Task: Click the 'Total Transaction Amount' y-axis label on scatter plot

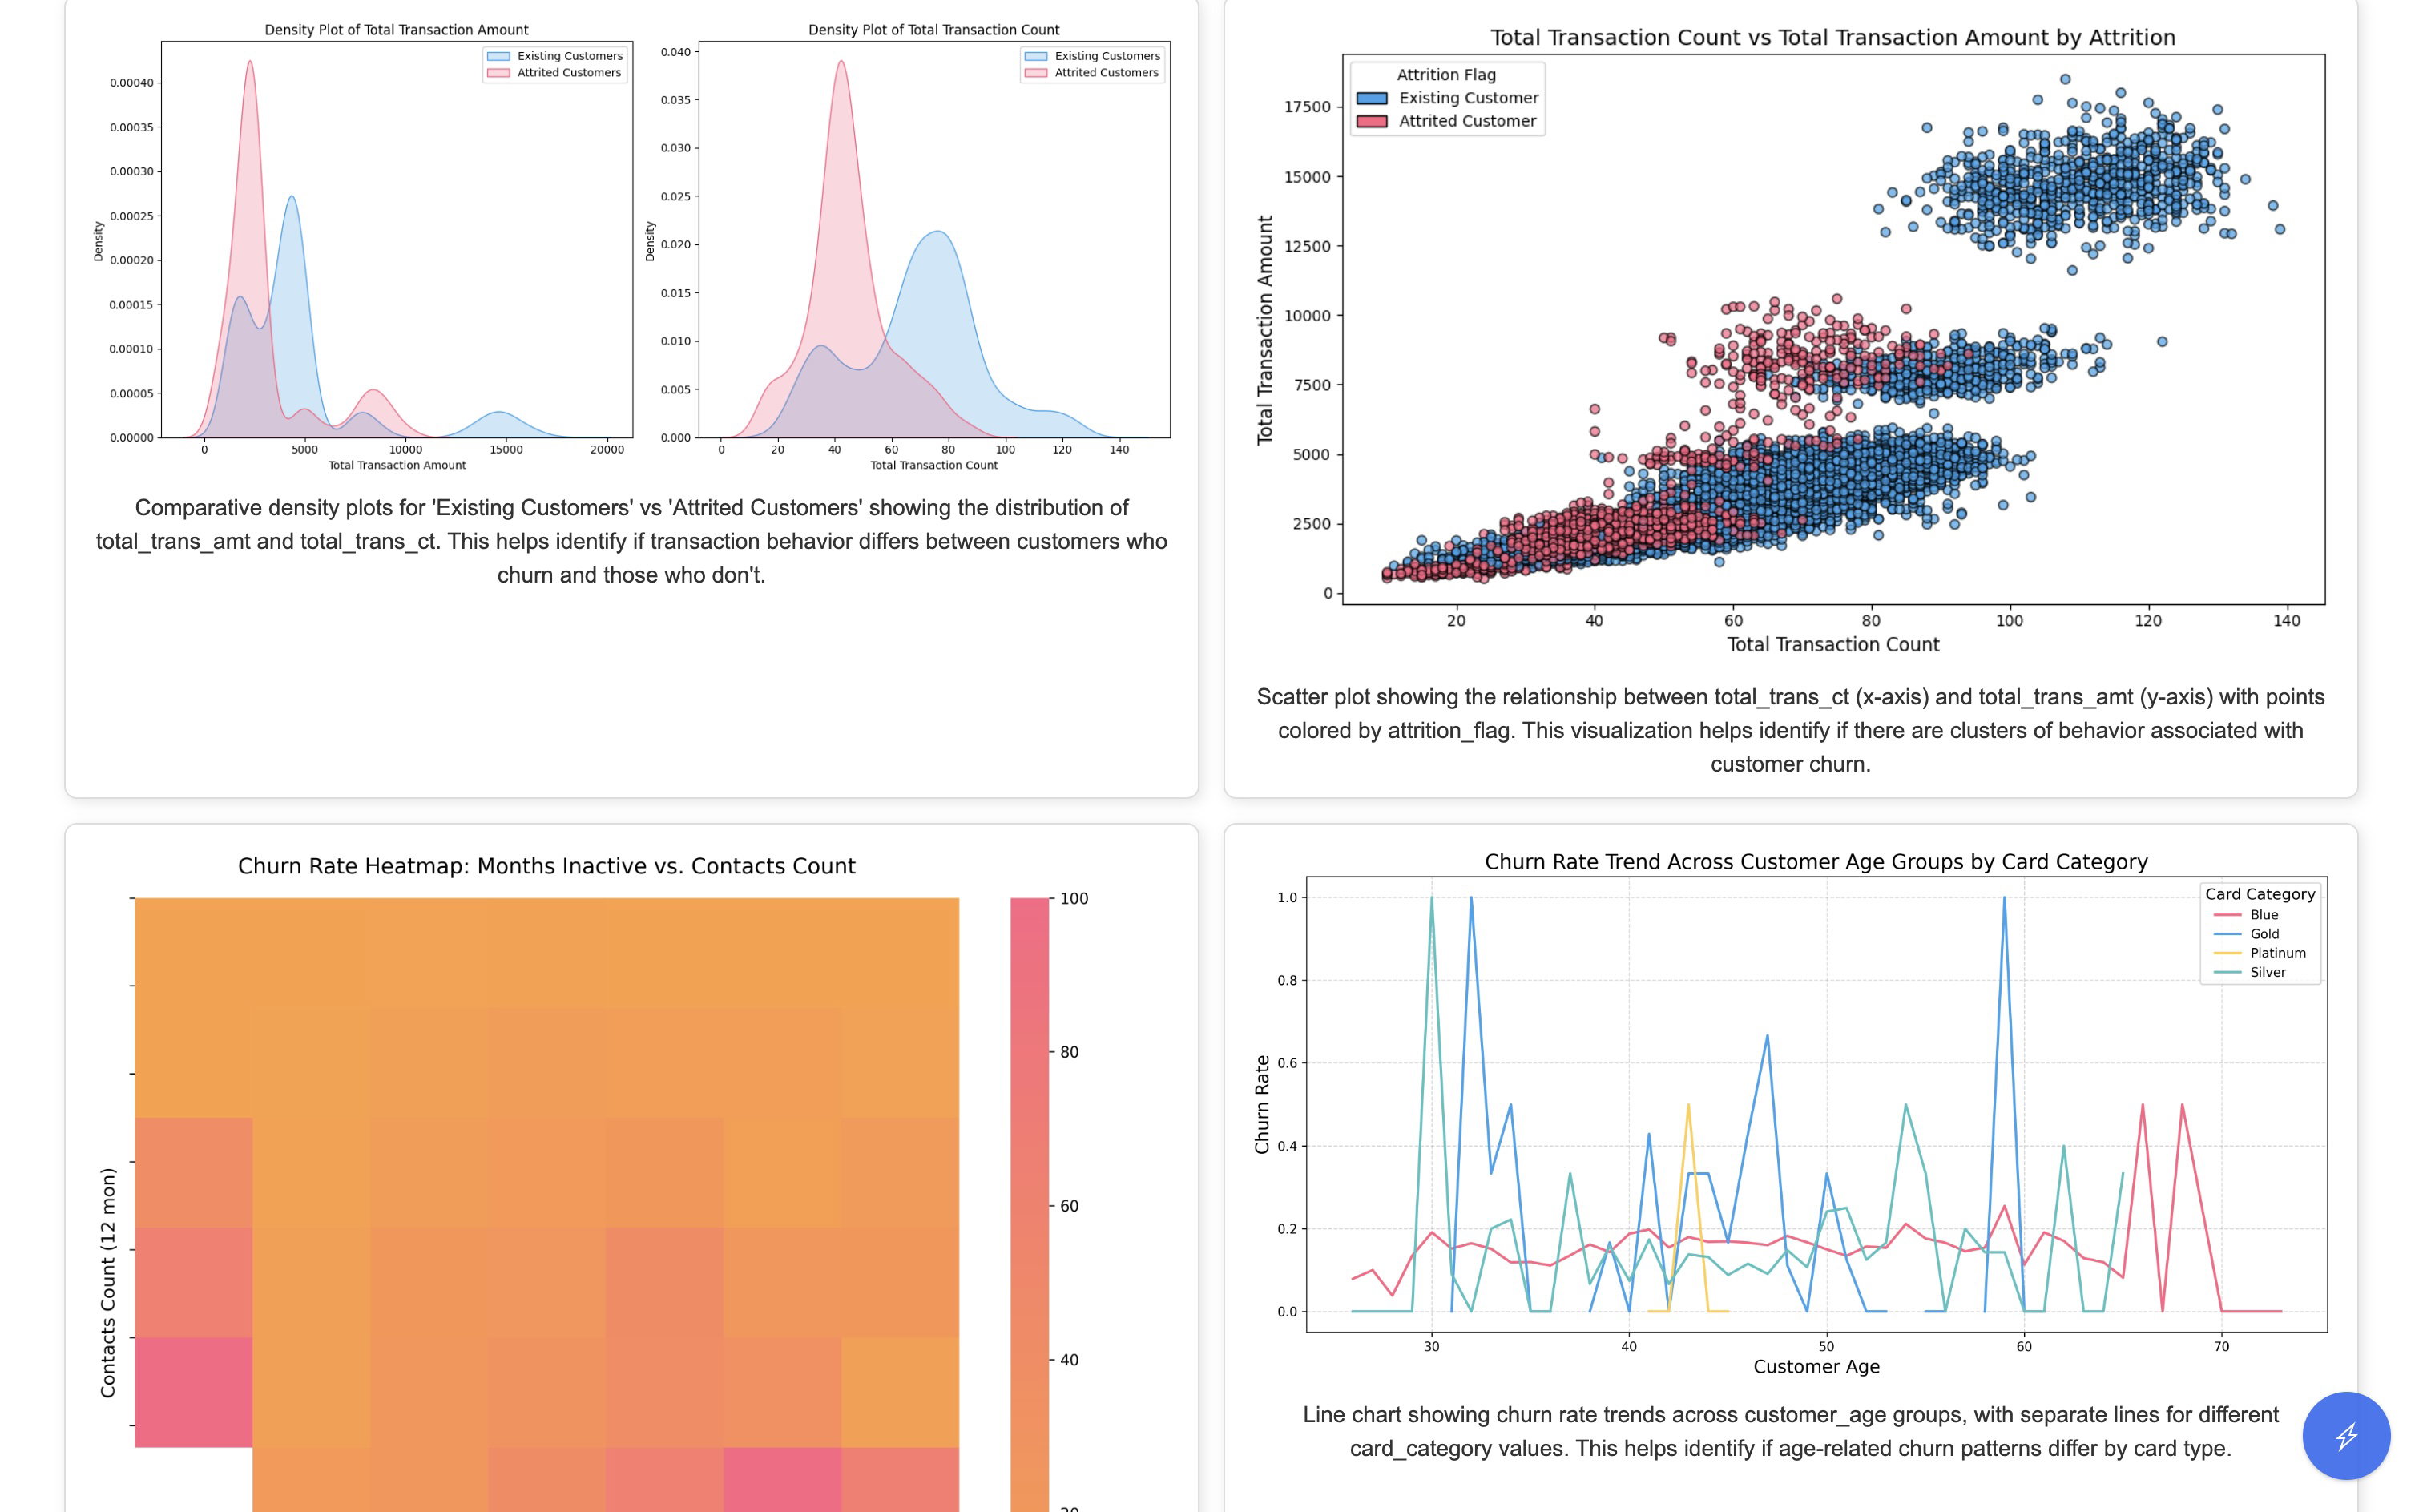Action: click(1265, 330)
